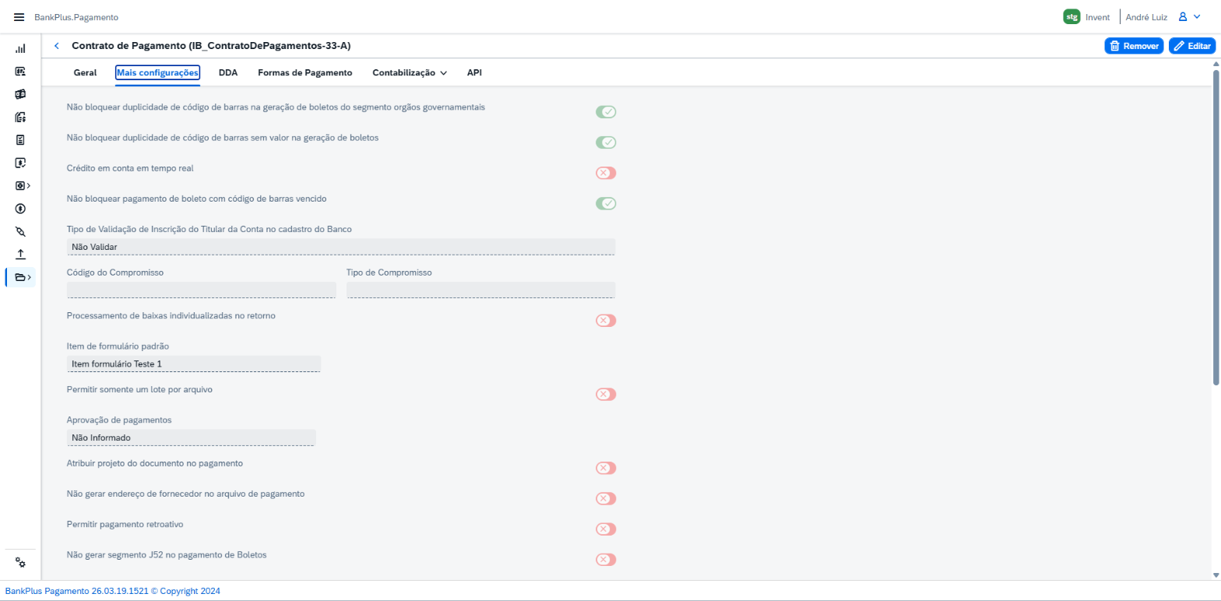The width and height of the screenshot is (1221, 601).
Task: Toggle Permitir pagamento retroativo switch
Action: point(606,529)
